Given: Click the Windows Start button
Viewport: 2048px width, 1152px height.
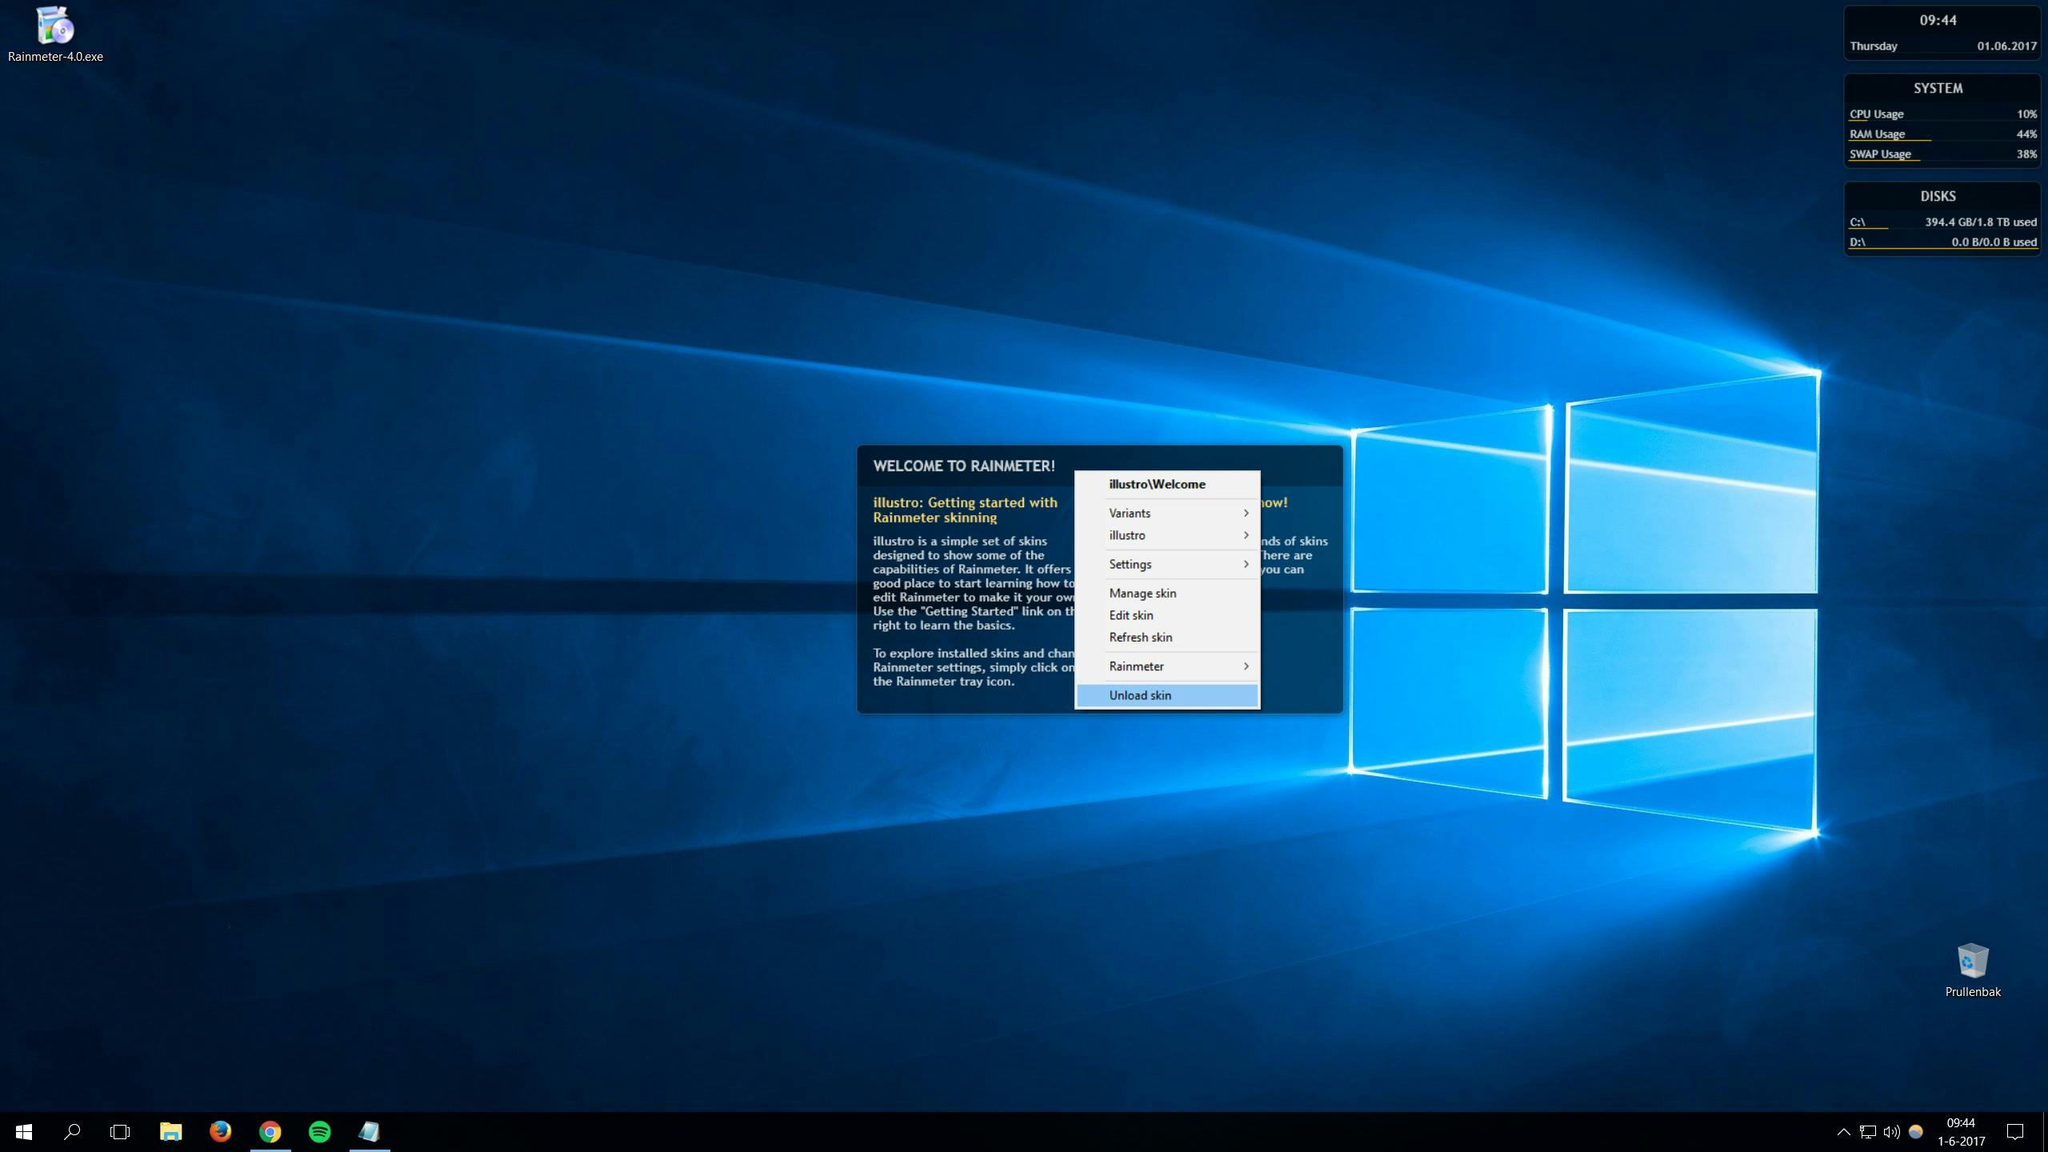Looking at the screenshot, I should pyautogui.click(x=24, y=1131).
